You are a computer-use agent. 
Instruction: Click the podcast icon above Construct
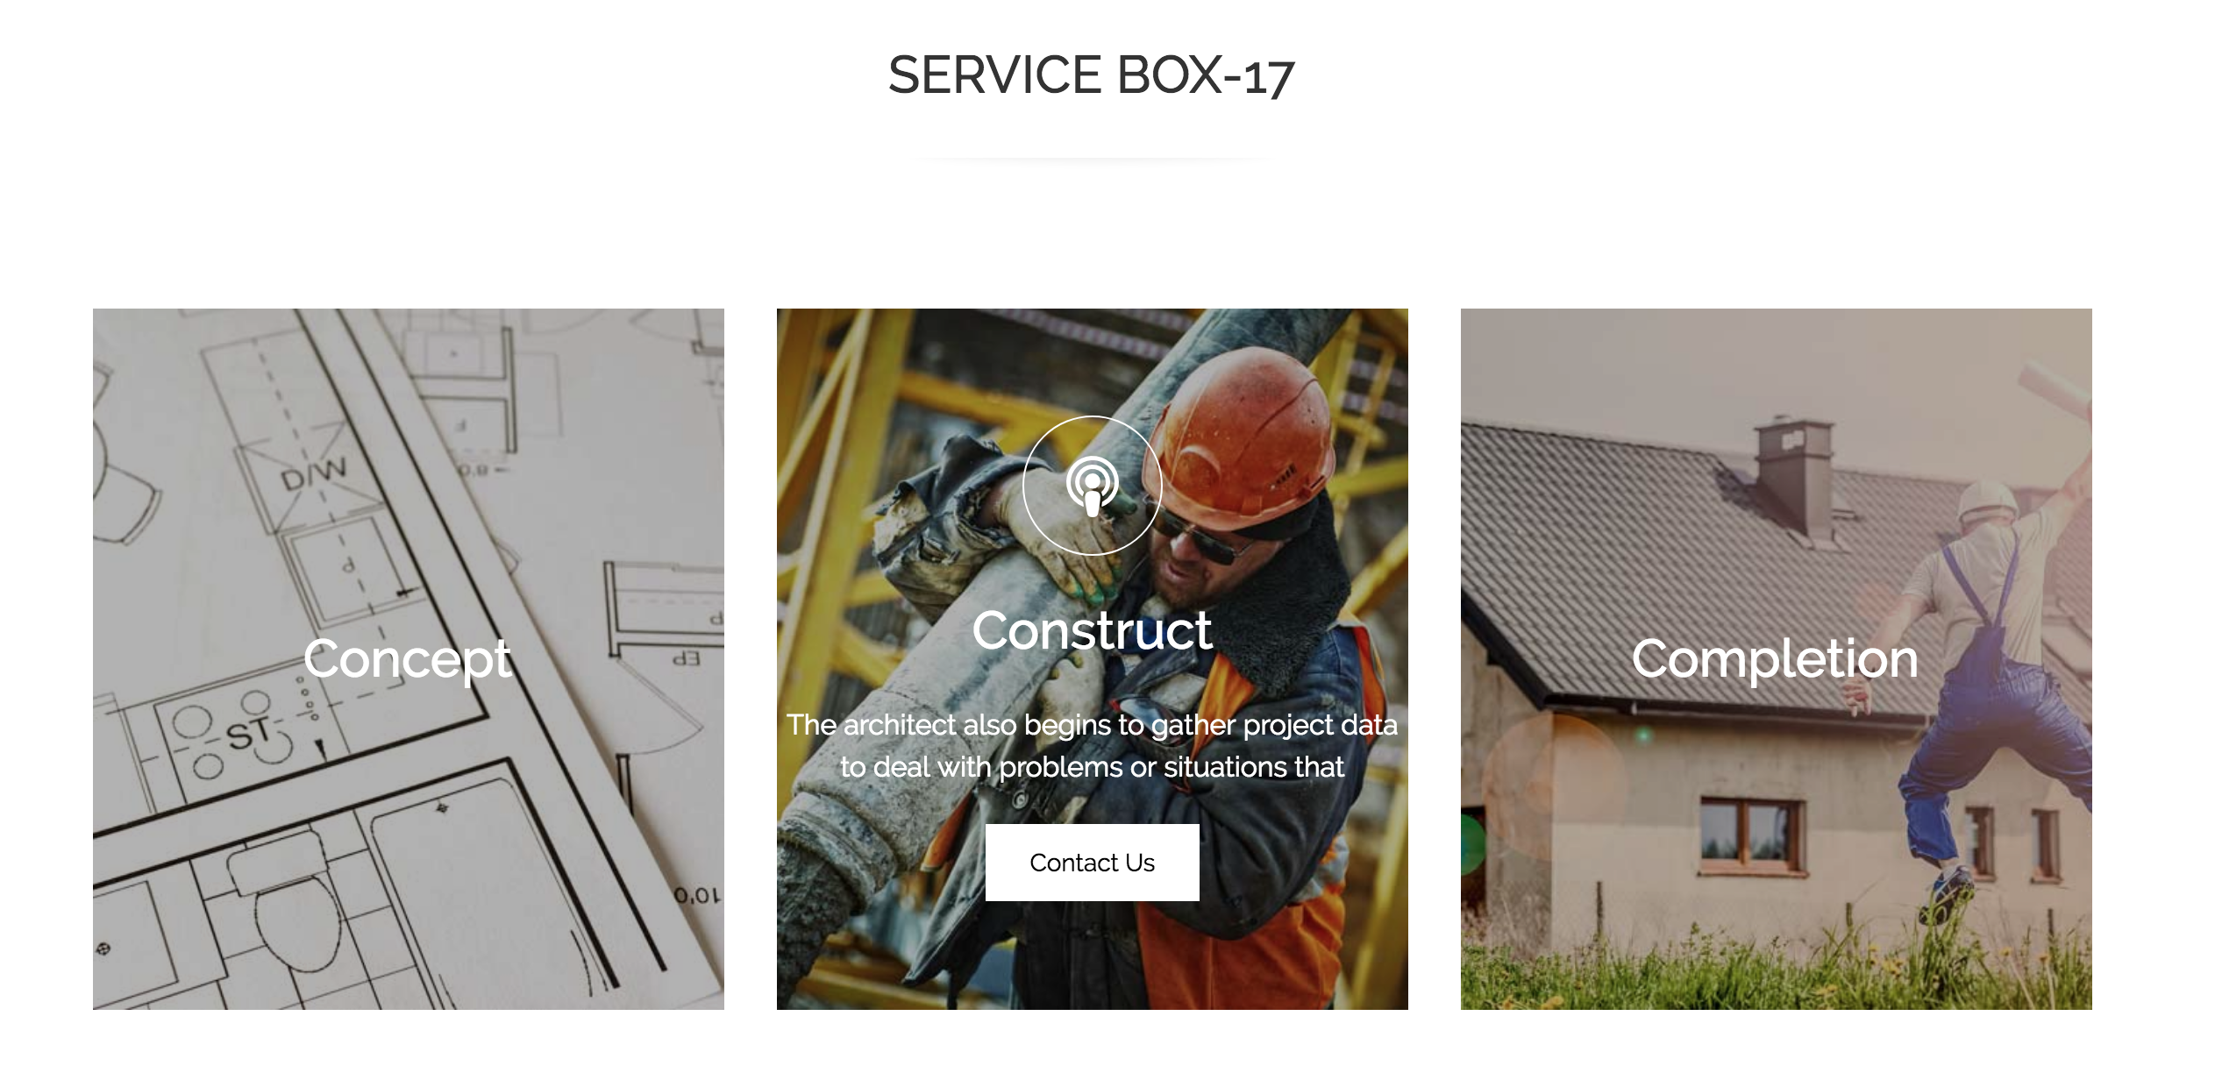(1092, 486)
